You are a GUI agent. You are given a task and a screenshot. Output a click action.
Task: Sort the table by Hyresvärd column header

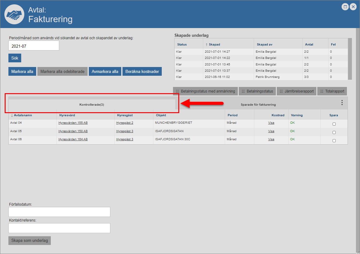click(67, 115)
